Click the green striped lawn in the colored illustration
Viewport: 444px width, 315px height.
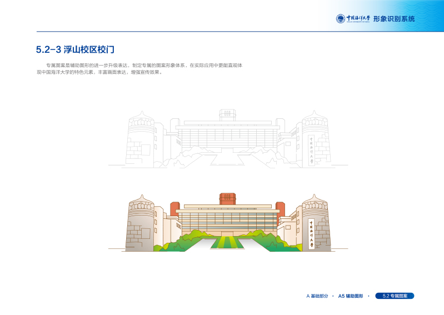(x=228, y=242)
